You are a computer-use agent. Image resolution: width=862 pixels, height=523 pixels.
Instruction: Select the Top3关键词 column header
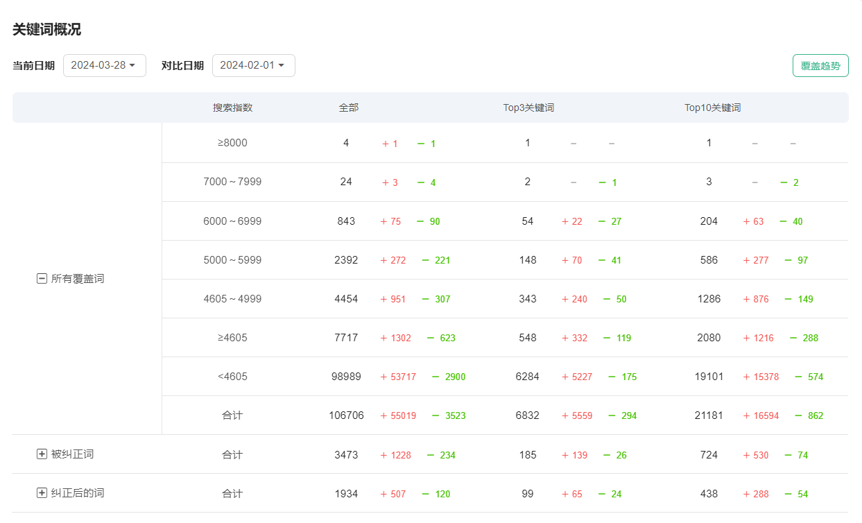coord(528,108)
